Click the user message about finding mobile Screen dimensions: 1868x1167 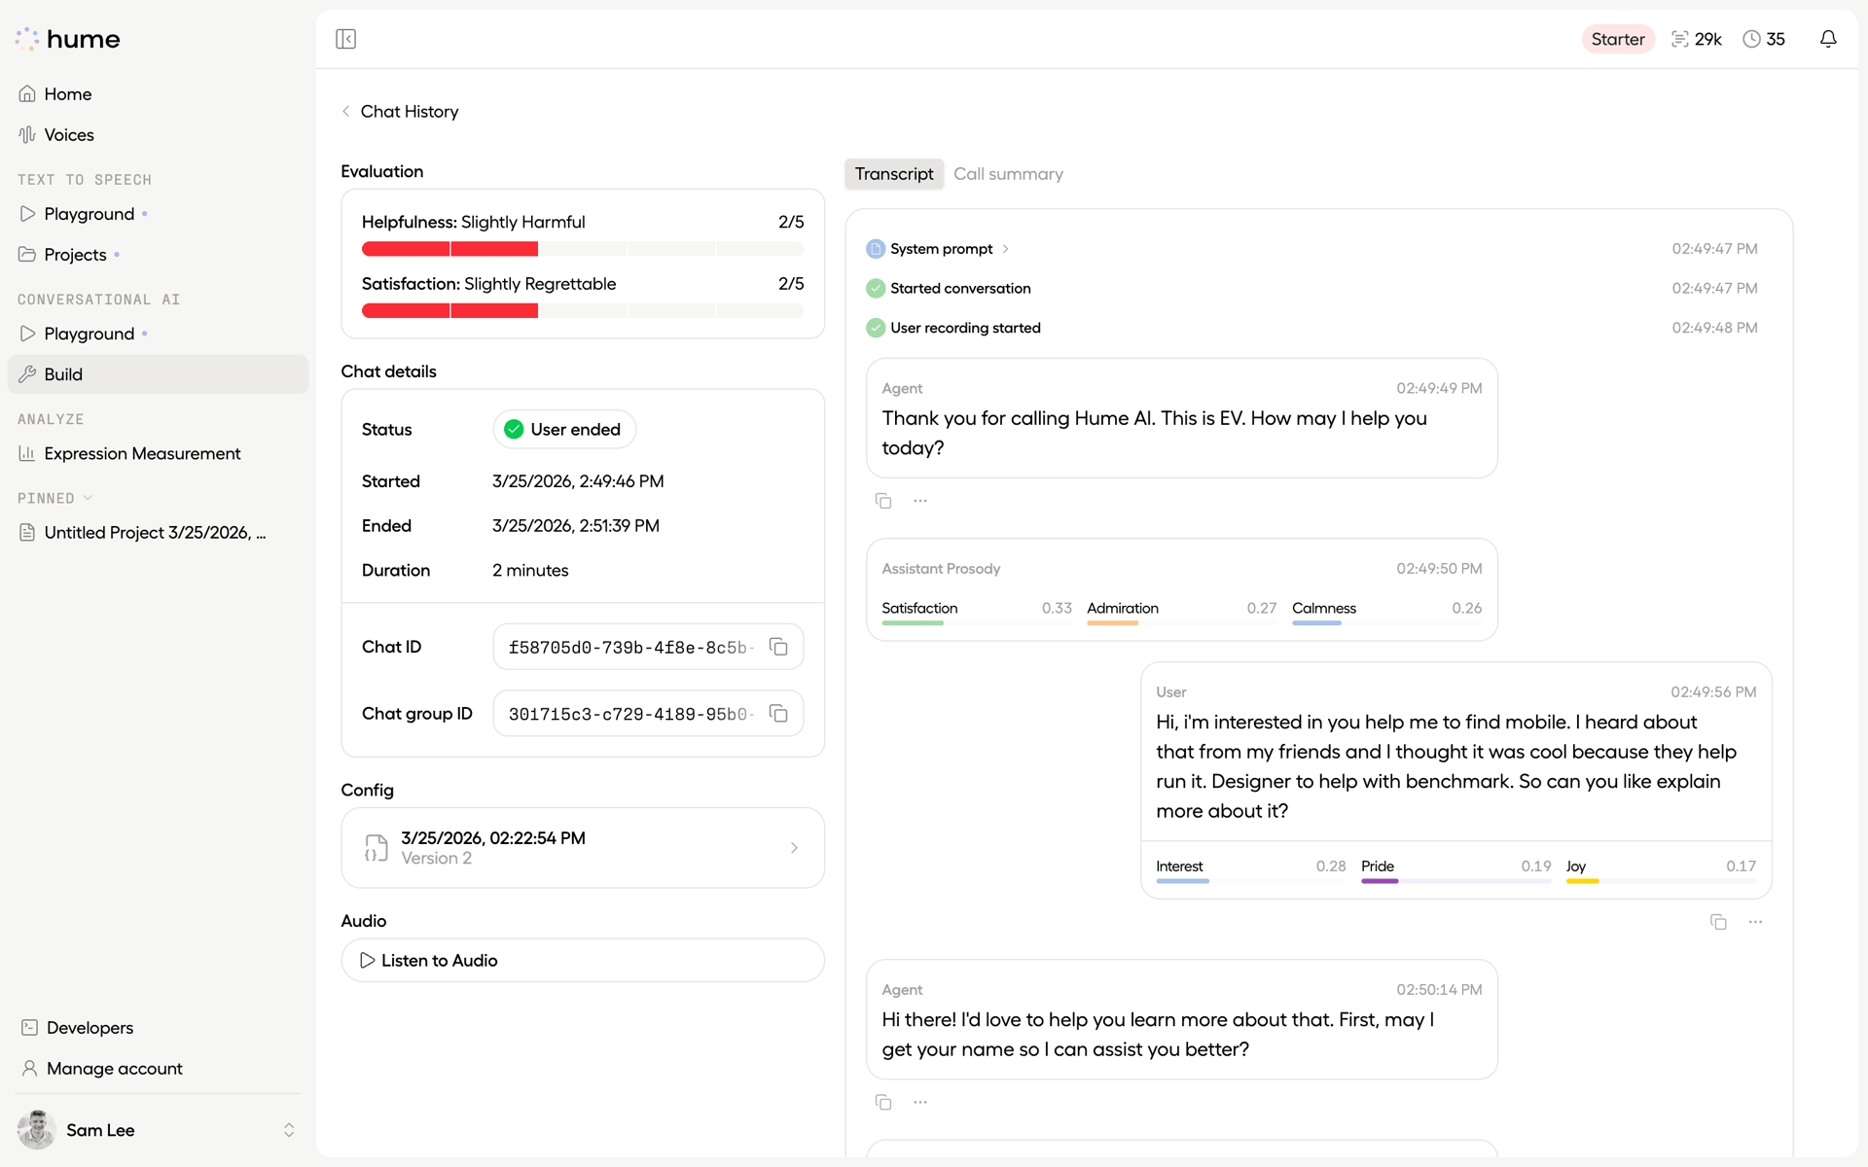click(x=1455, y=766)
